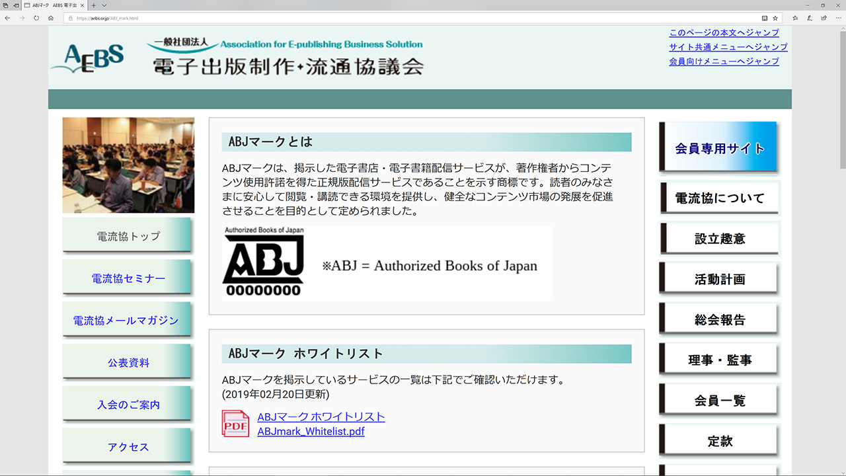Open 電流協について sidebar button
The width and height of the screenshot is (846, 476).
click(x=719, y=198)
